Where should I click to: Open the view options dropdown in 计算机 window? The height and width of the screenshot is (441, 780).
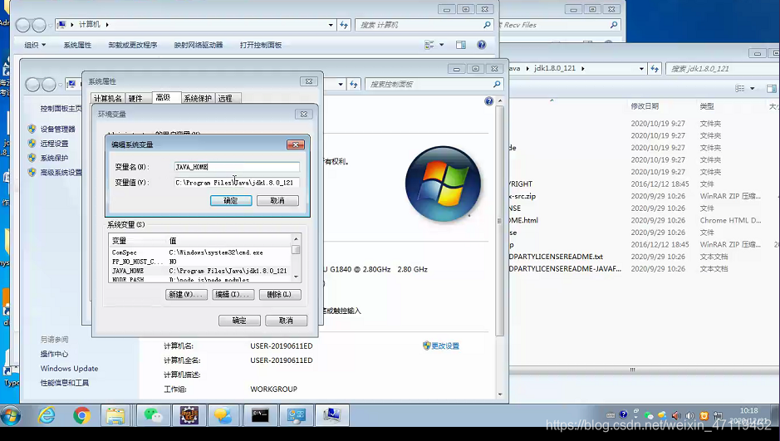[x=442, y=45]
